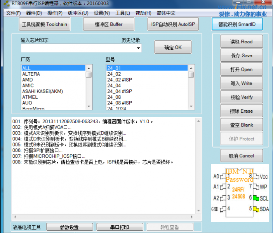Select 24_04 #ISP in model list
The width and height of the screenshot is (273, 233).
pos(120,91)
